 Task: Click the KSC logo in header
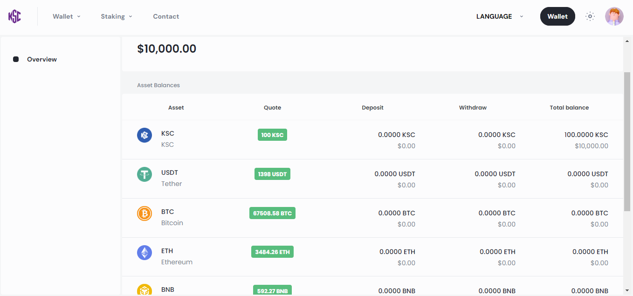(14, 16)
